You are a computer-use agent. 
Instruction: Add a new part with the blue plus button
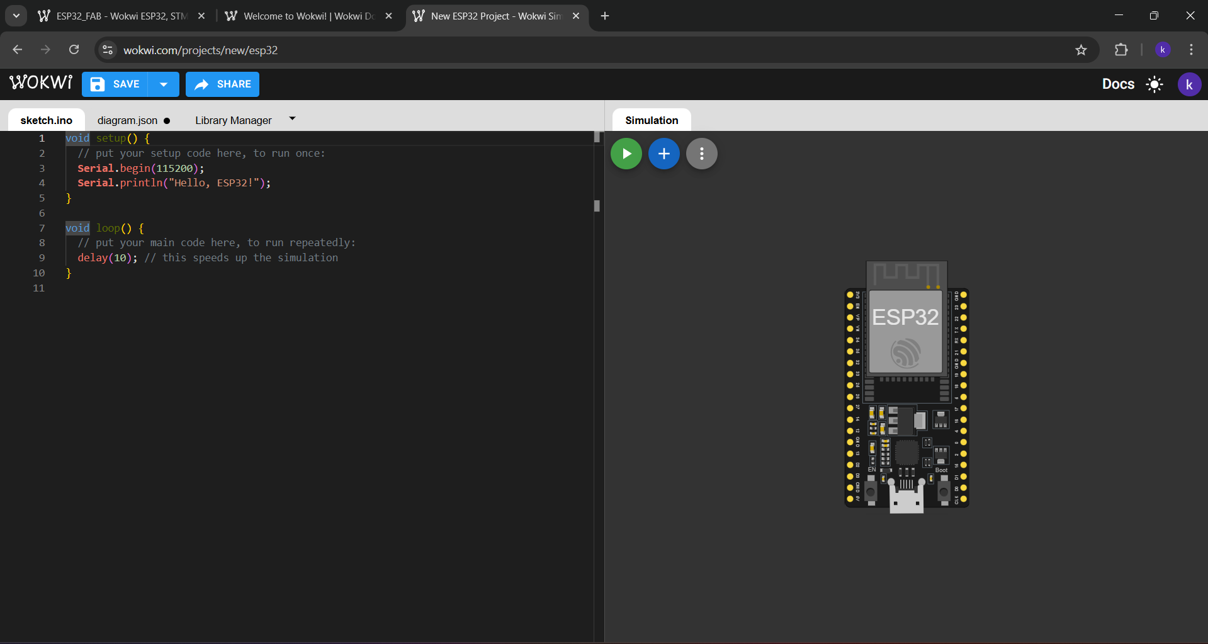pos(664,154)
